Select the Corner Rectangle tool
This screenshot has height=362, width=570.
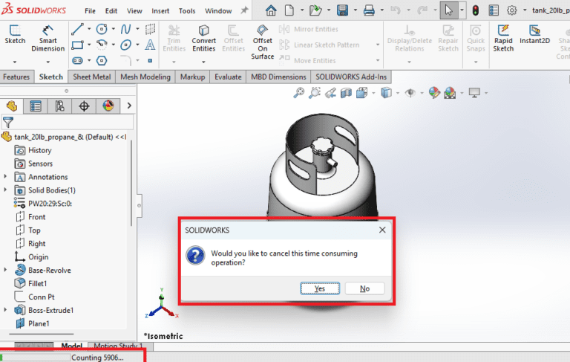[x=77, y=45]
